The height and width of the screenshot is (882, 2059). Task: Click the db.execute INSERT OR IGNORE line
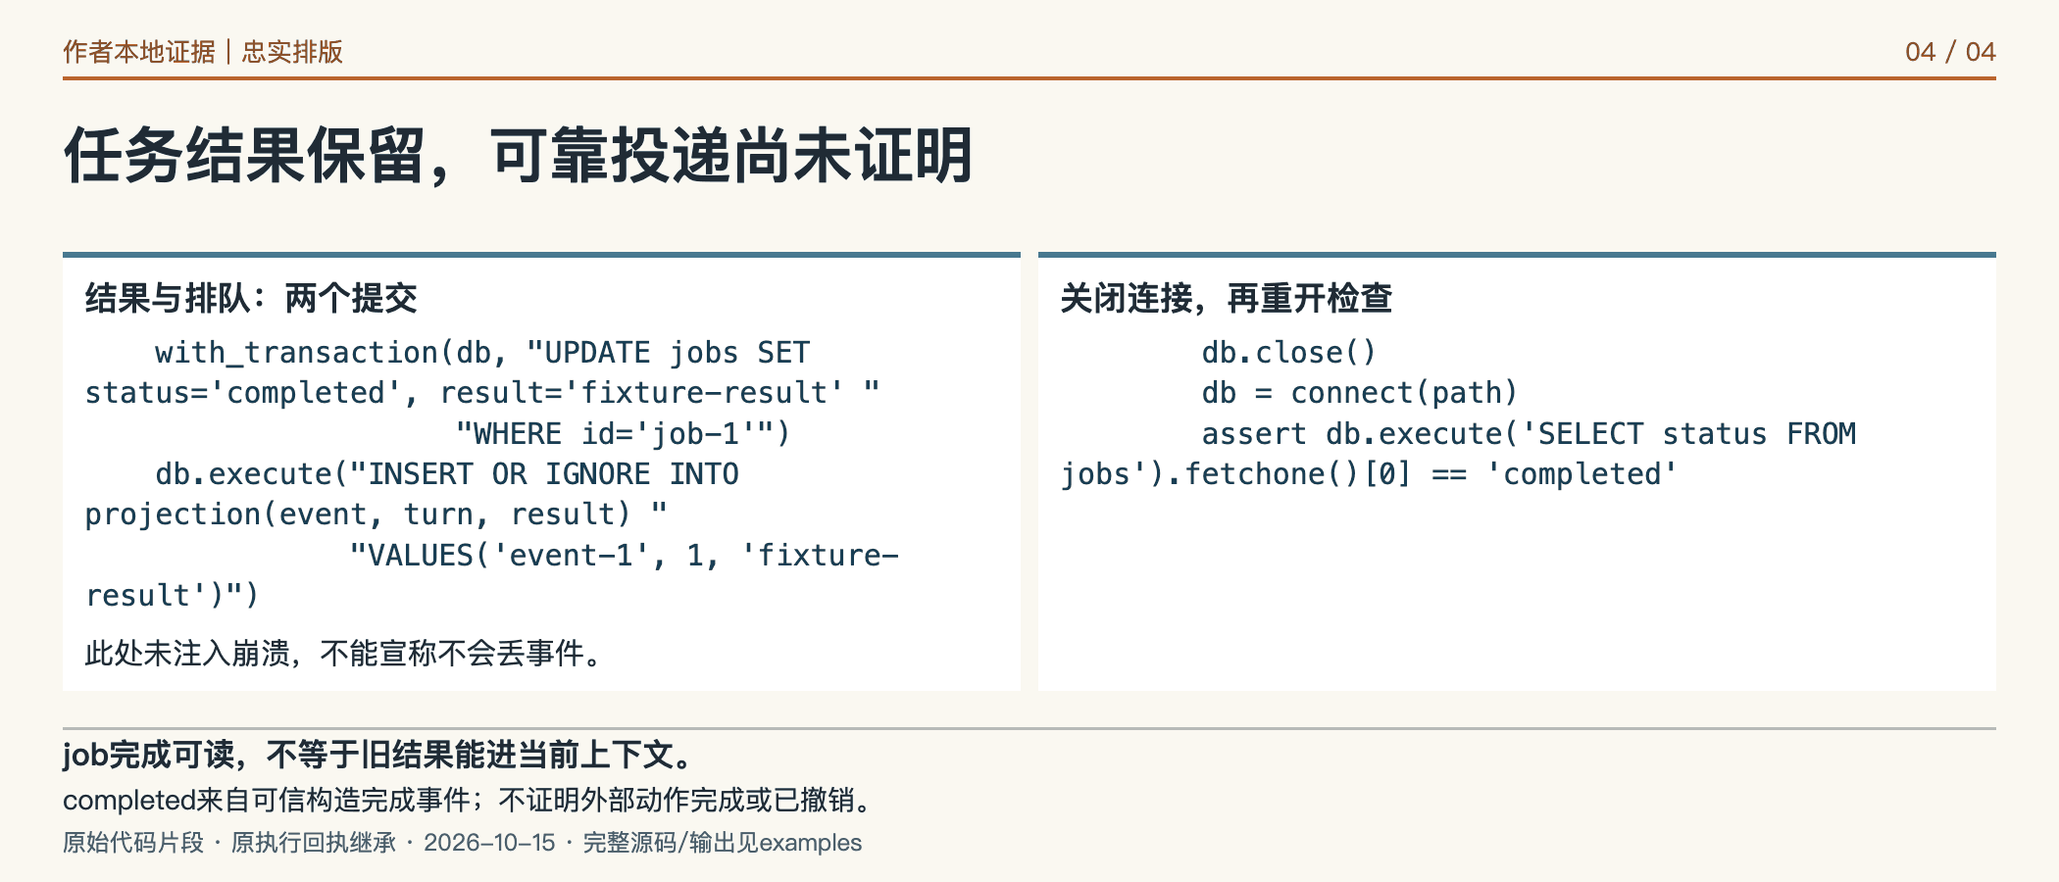tap(447, 474)
